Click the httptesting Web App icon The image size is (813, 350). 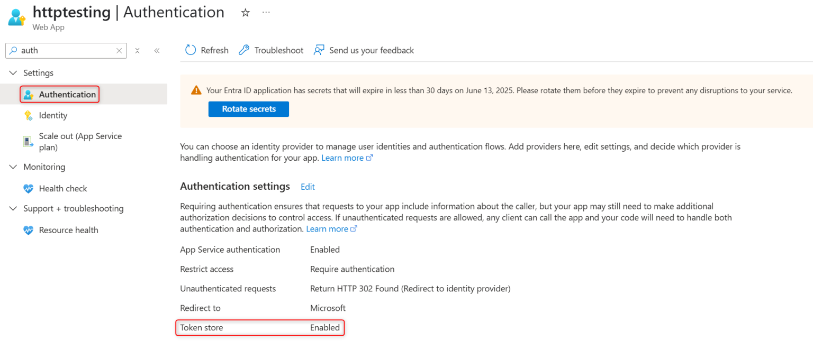click(x=17, y=16)
